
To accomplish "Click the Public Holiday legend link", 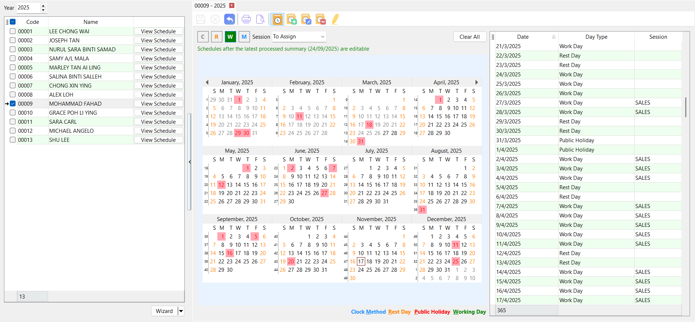I will 432,312.
